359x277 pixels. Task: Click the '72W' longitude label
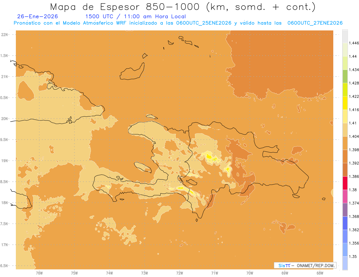180,273
